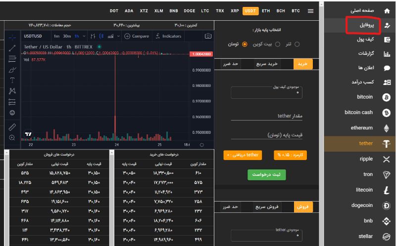Click the base price Toman field
396x246 pixels.
pos(266,135)
